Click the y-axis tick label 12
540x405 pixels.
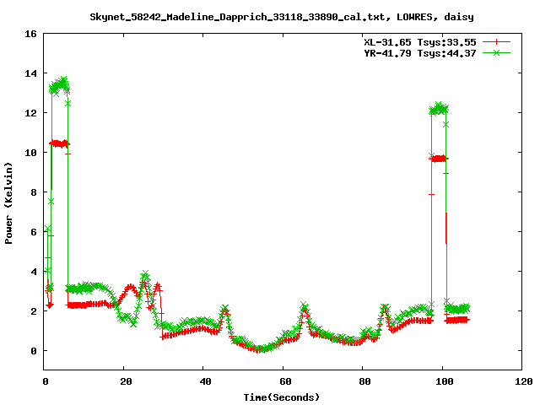(30, 113)
